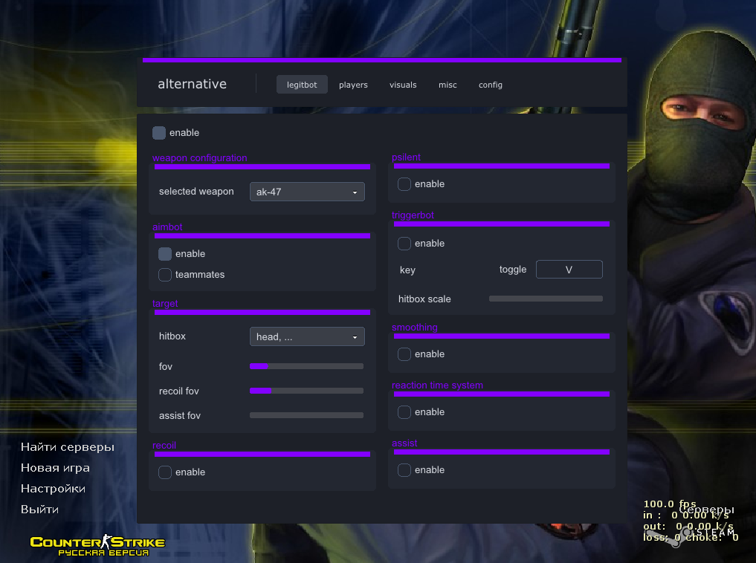Open the config tab
This screenshot has height=563, width=756.
[491, 85]
